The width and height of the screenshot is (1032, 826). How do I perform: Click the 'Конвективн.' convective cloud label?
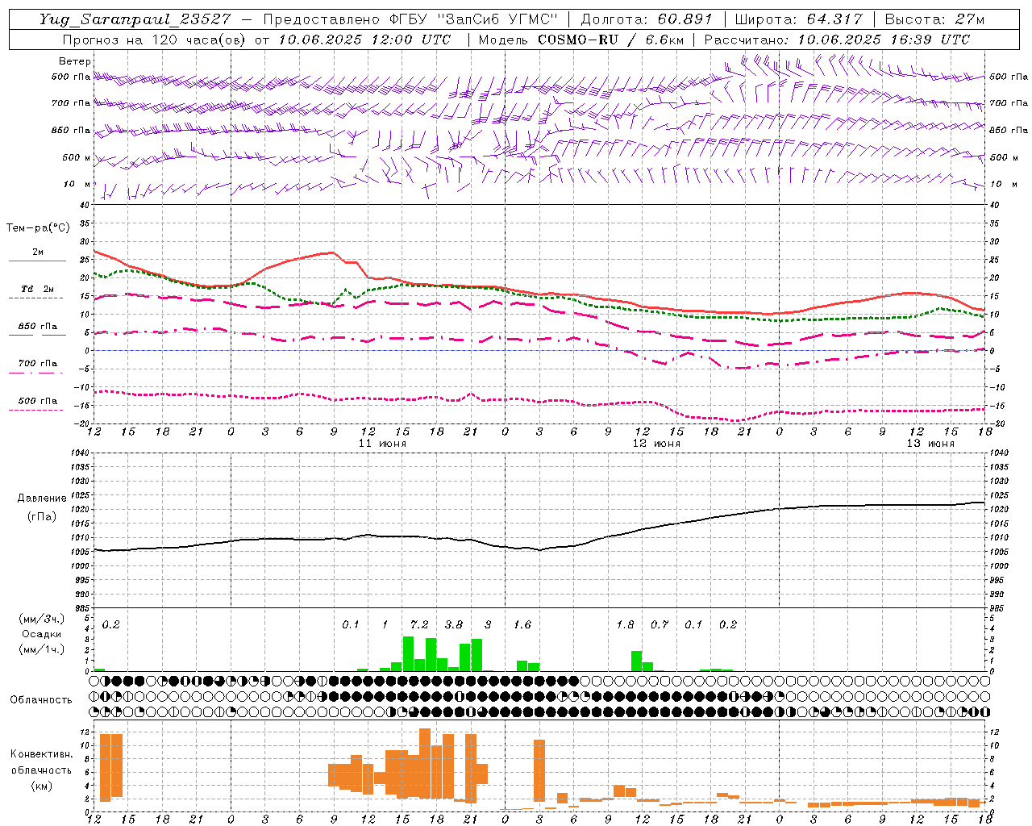pos(41,754)
